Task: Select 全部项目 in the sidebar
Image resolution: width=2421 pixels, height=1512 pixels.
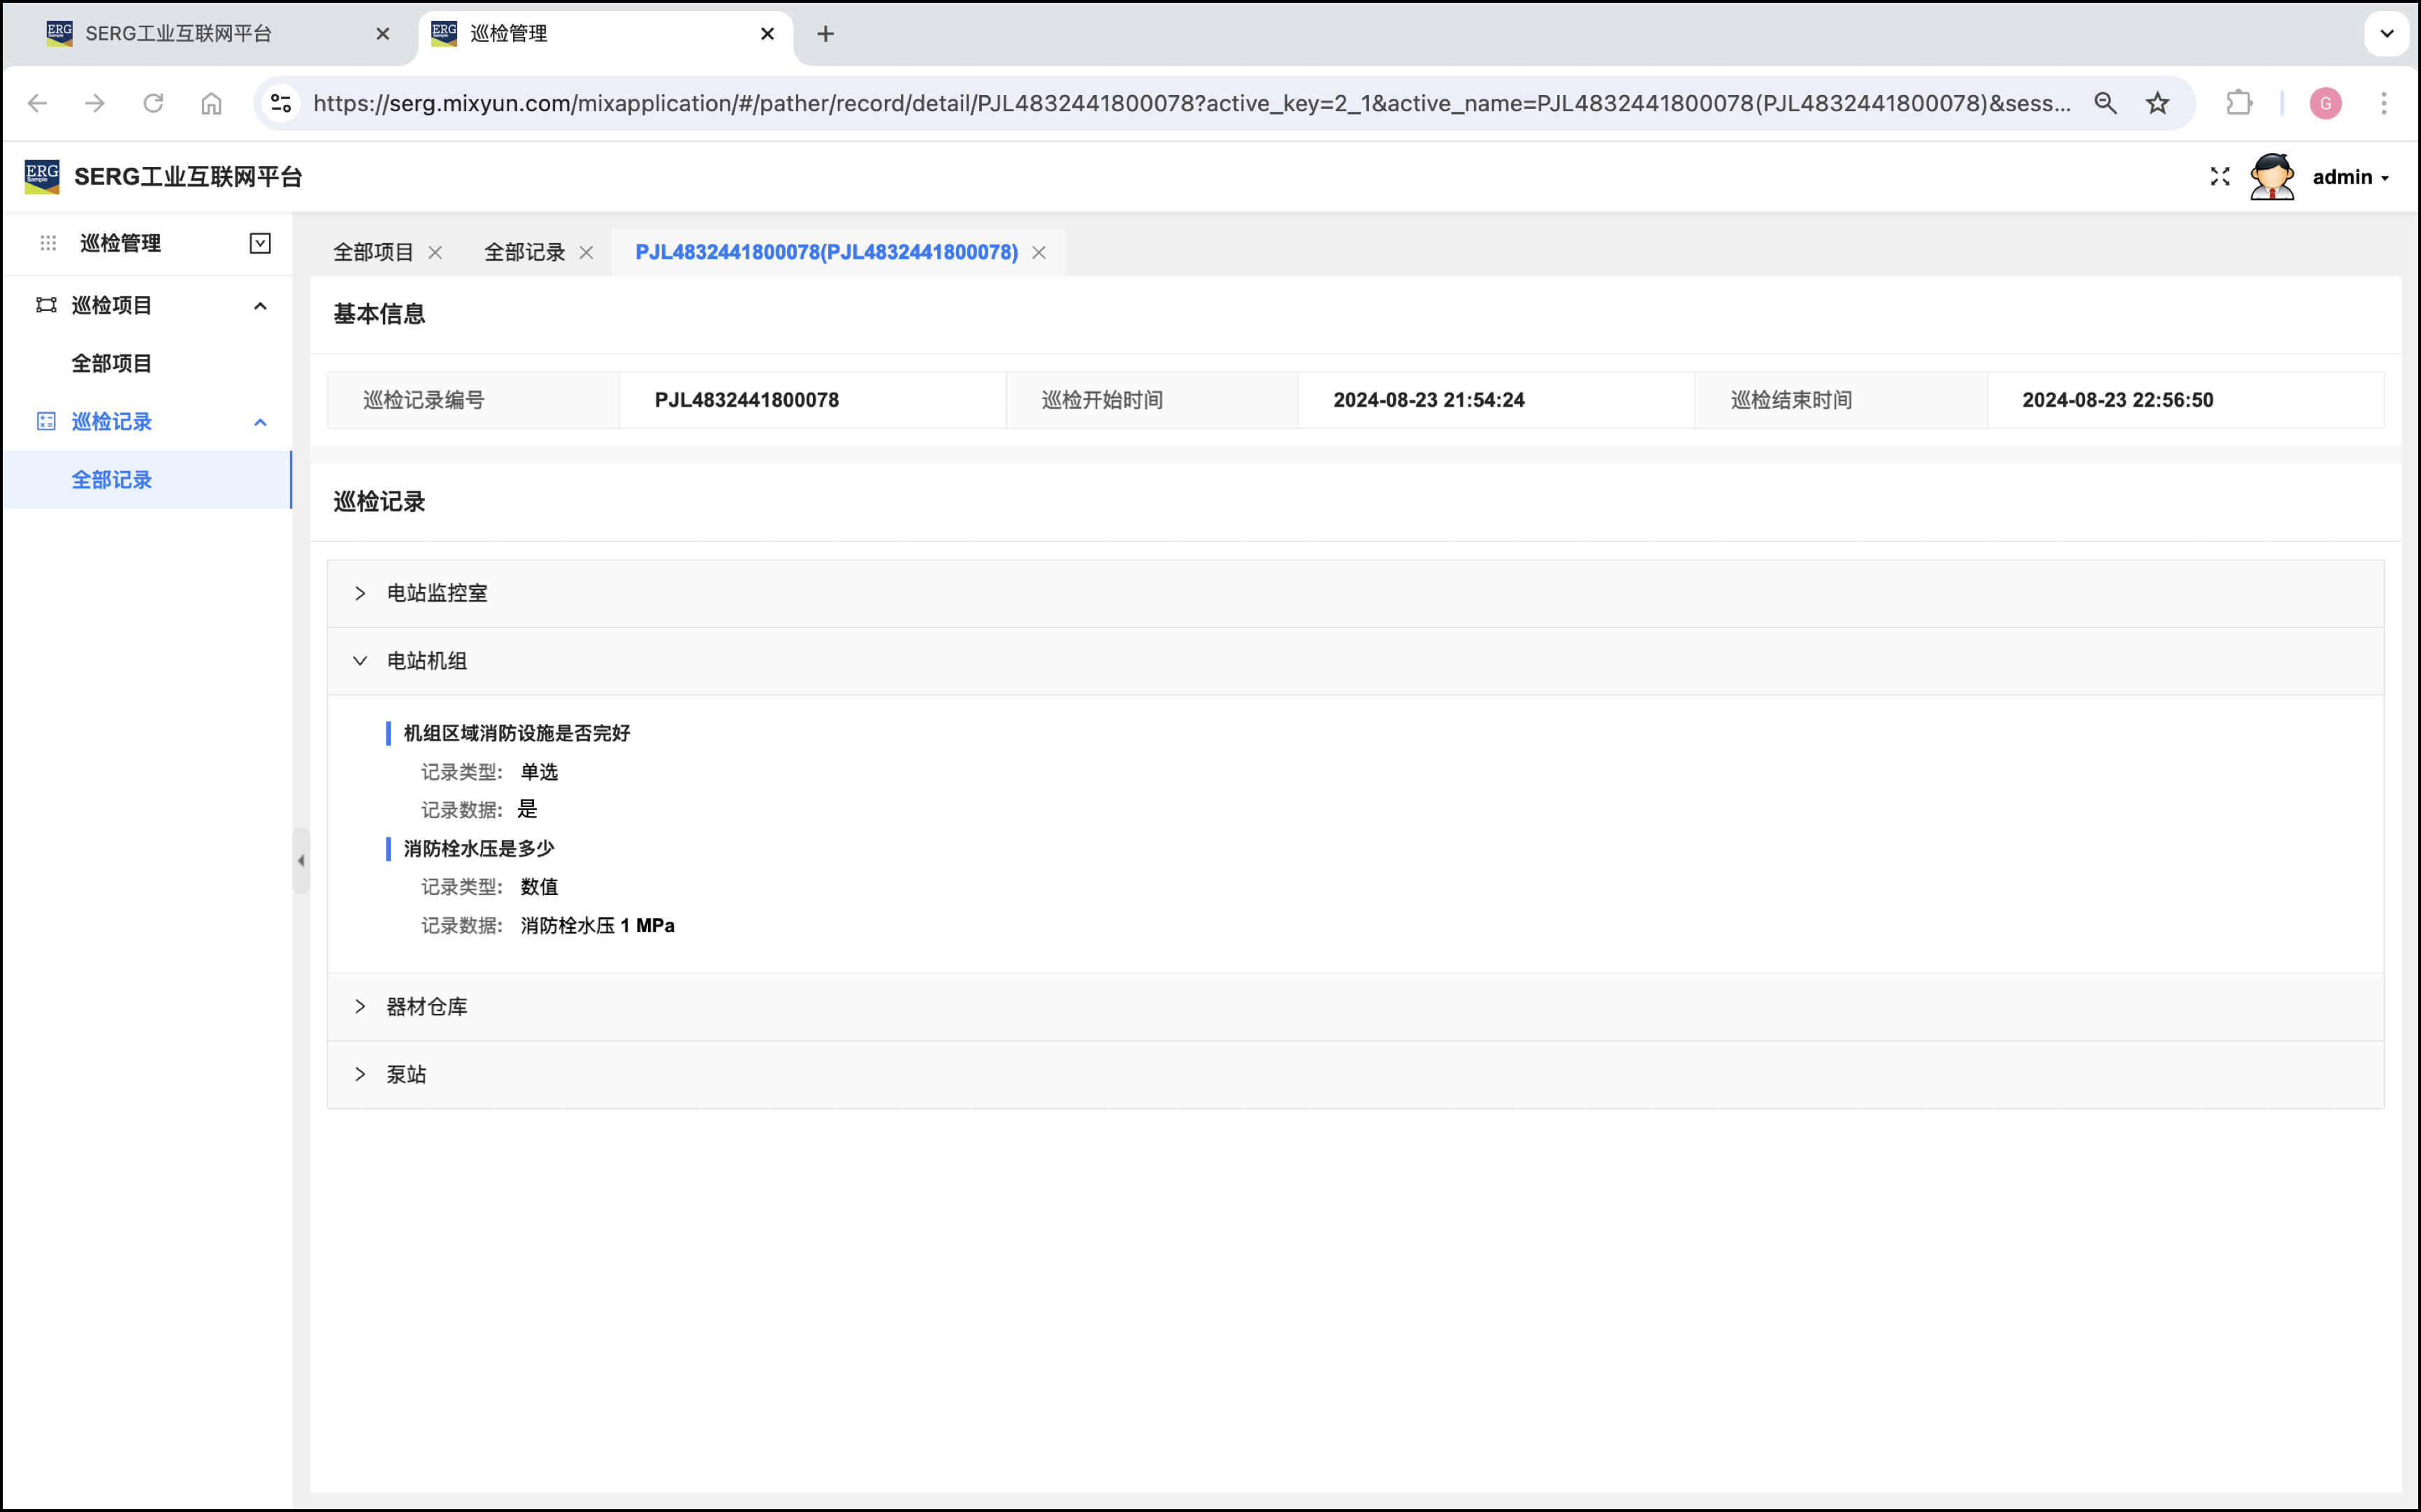Action: (x=111, y=363)
